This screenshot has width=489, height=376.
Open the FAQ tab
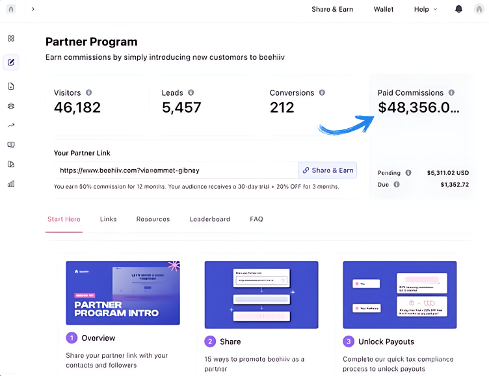click(x=256, y=219)
